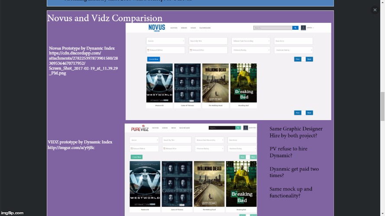The width and height of the screenshot is (385, 216).
Task: Open the Novus Genres dropdown
Action: pyautogui.click(x=165, y=41)
